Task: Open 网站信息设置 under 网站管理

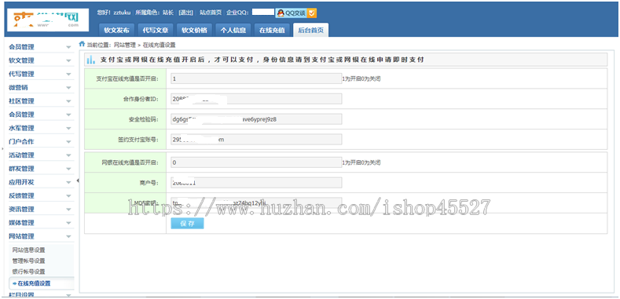Action: click(28, 250)
